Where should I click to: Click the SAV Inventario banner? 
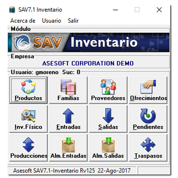coord(89,42)
